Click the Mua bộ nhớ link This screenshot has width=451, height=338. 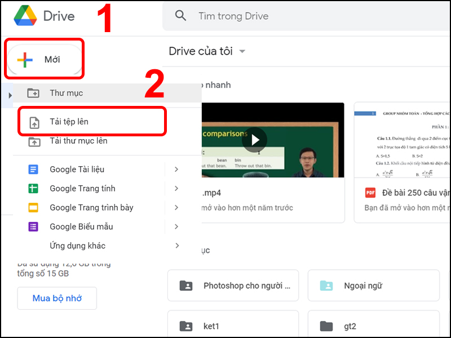pyautogui.click(x=56, y=298)
